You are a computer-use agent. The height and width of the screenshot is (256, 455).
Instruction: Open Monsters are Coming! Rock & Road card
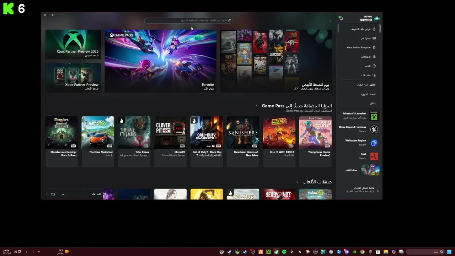(x=61, y=141)
